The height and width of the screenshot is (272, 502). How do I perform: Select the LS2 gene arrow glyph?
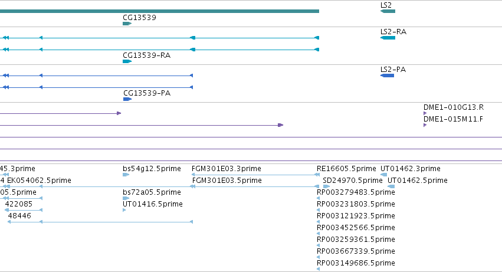(x=388, y=11)
